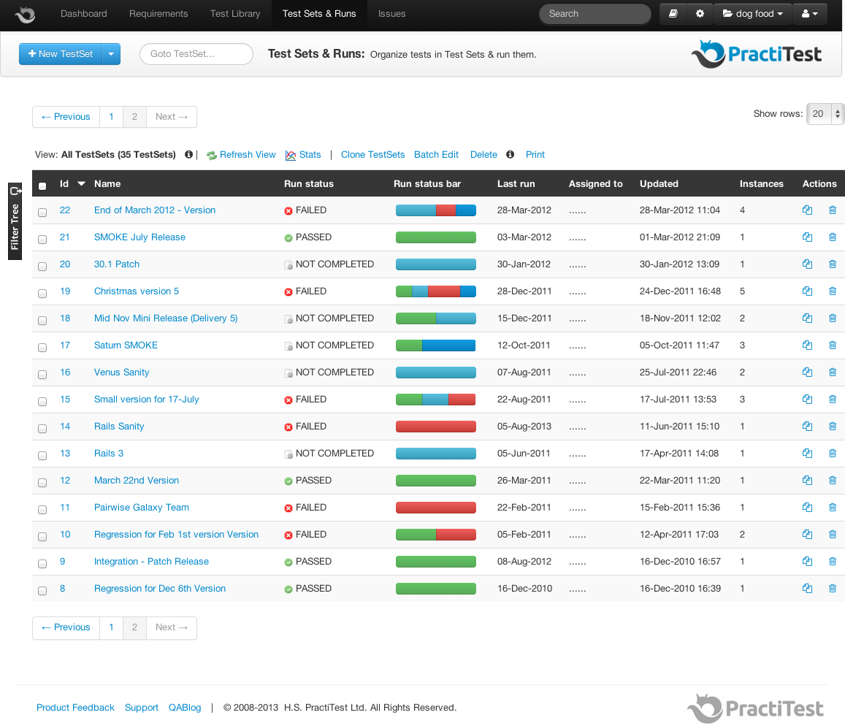Create a new TestSet with the New TestSet button
This screenshot has width=845, height=726.
click(60, 53)
